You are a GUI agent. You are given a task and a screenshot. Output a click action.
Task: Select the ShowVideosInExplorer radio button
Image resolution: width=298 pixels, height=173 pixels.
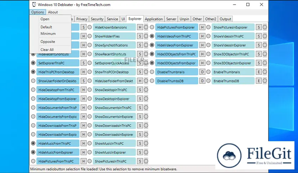[x=208, y=45]
